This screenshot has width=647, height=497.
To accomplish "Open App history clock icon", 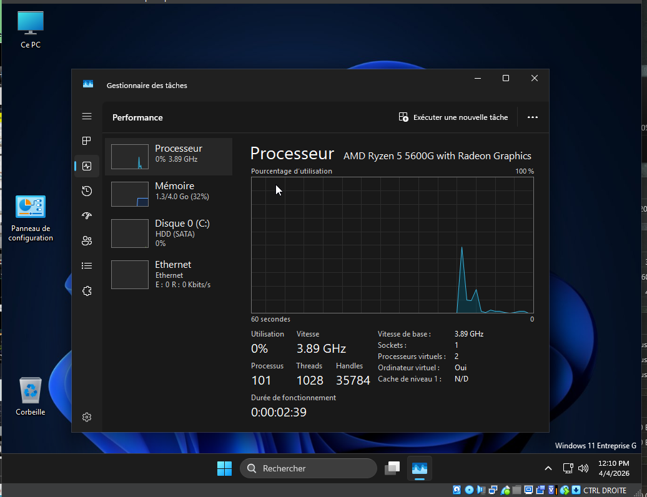I will pos(87,191).
